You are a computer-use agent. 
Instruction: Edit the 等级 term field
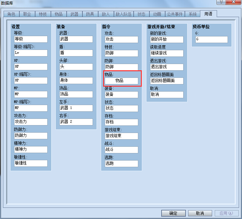coord(31,39)
